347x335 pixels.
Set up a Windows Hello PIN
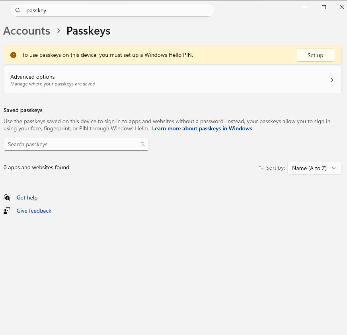[315, 55]
